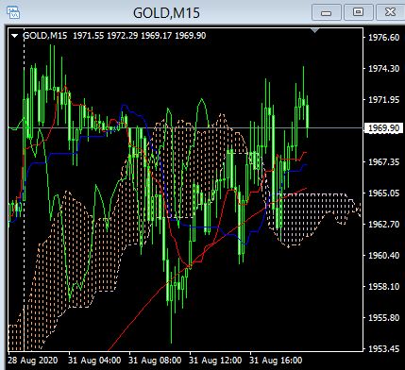
Task: Click the GOLD,M15 window title text
Action: pyautogui.click(x=166, y=13)
